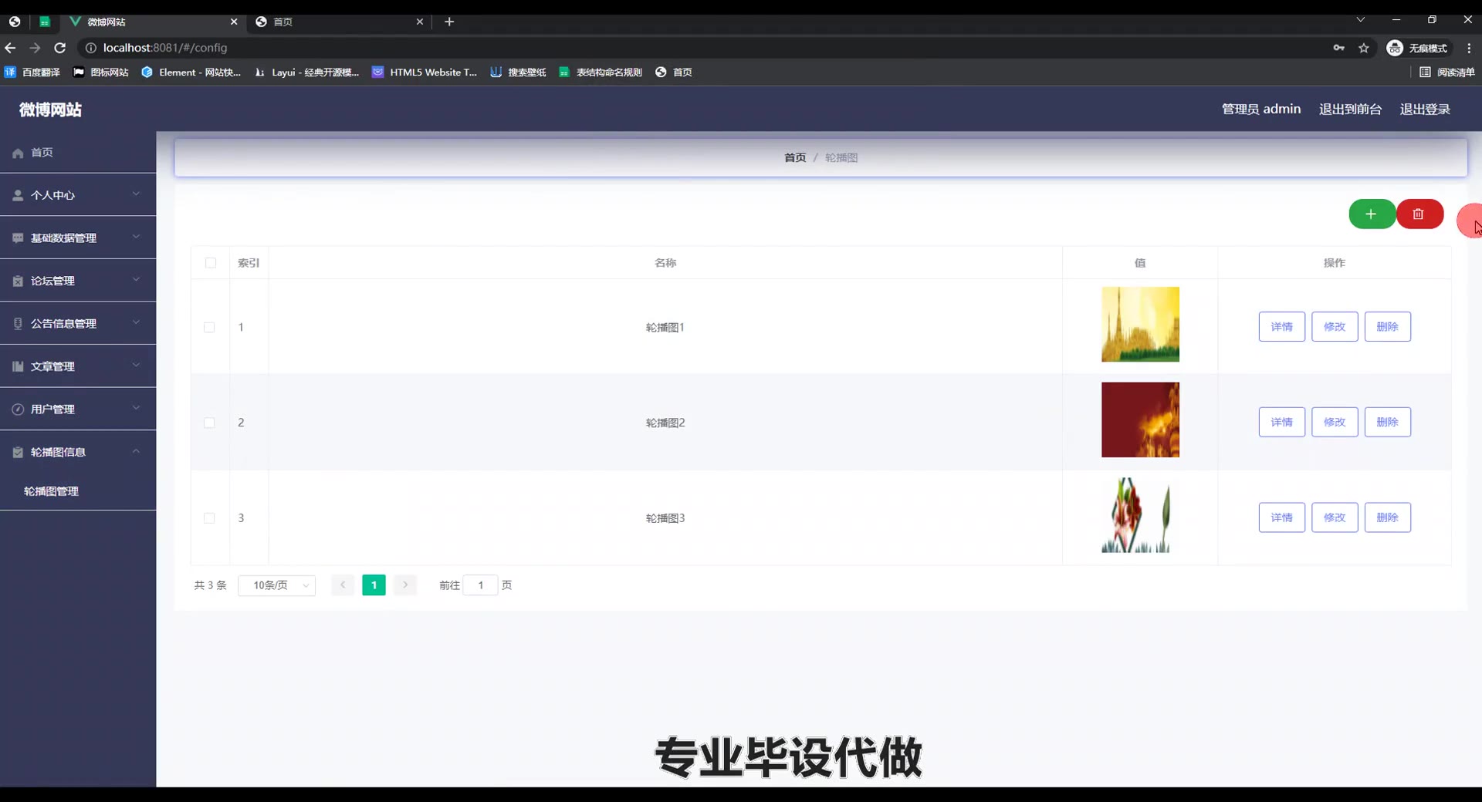Close the 微博网站 browser tab
The image size is (1482, 802).
click(x=234, y=22)
